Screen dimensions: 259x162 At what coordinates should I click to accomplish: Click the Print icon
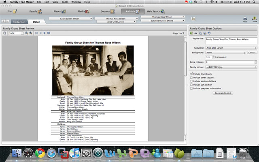(x=245, y=19)
